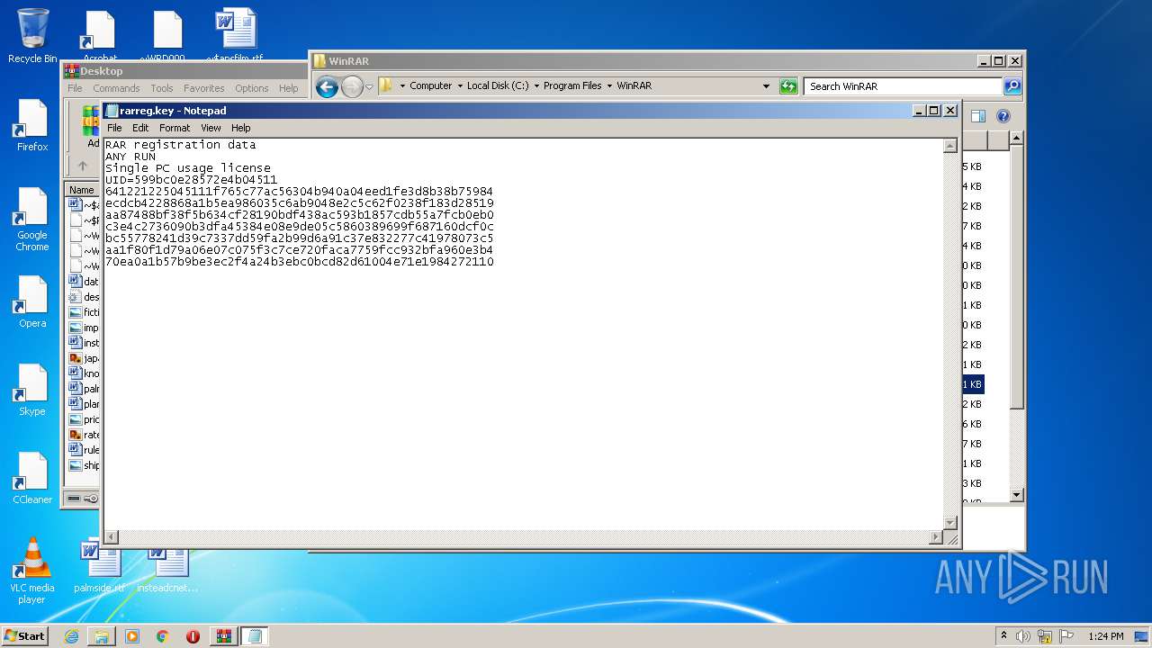Click the 'RAR registration data' line
Viewport: 1152px width, 648px height.
[x=180, y=145]
